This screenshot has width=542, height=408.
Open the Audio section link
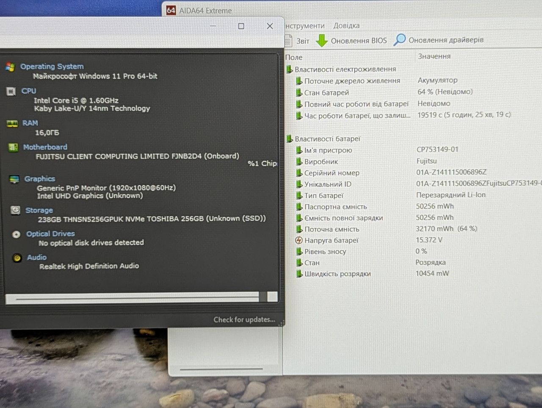tap(37, 257)
